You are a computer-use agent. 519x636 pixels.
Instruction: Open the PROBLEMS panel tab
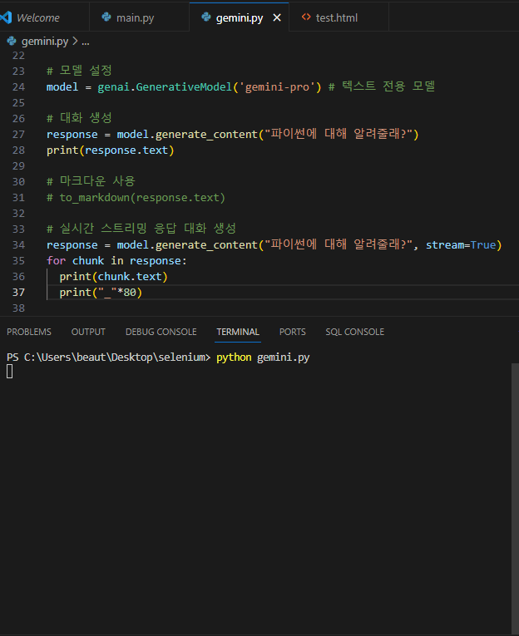[29, 332]
